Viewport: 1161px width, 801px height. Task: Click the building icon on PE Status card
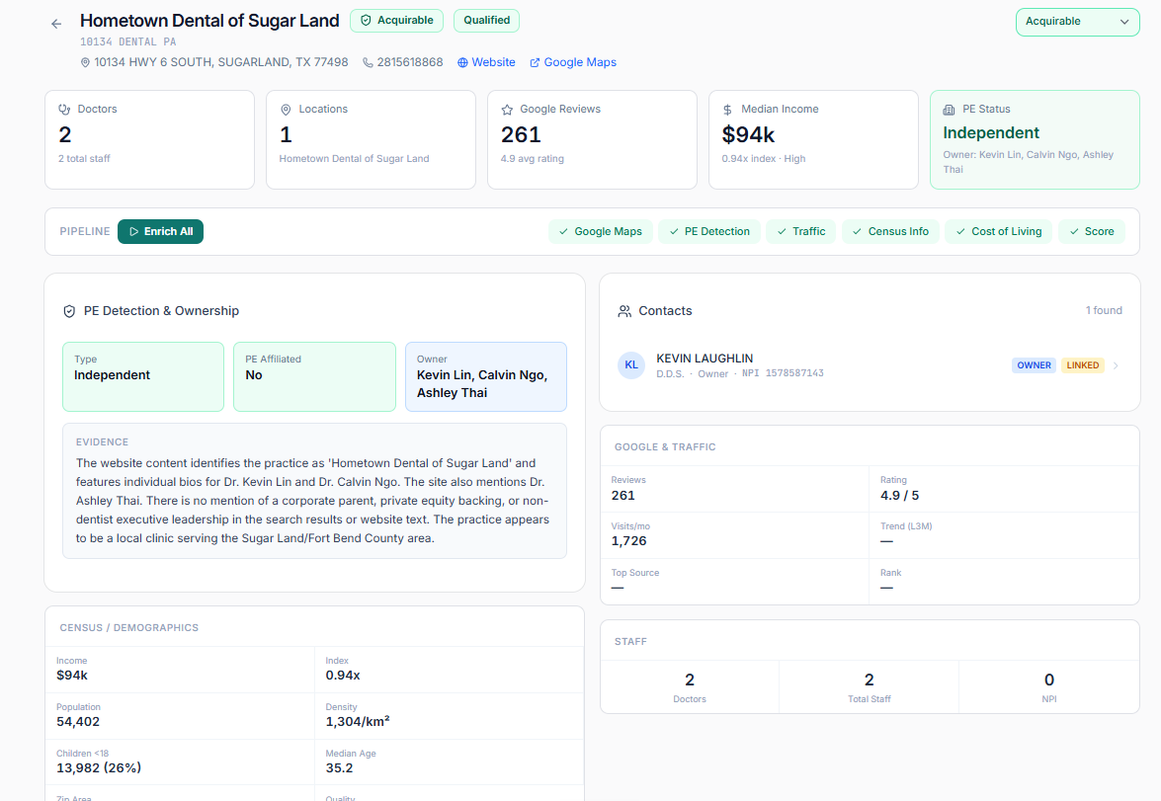click(x=949, y=110)
